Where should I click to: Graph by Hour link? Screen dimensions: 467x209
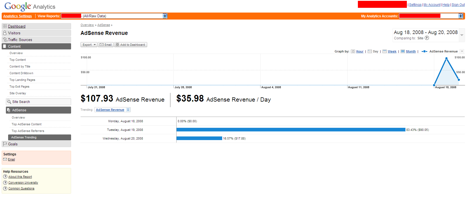(x=360, y=51)
